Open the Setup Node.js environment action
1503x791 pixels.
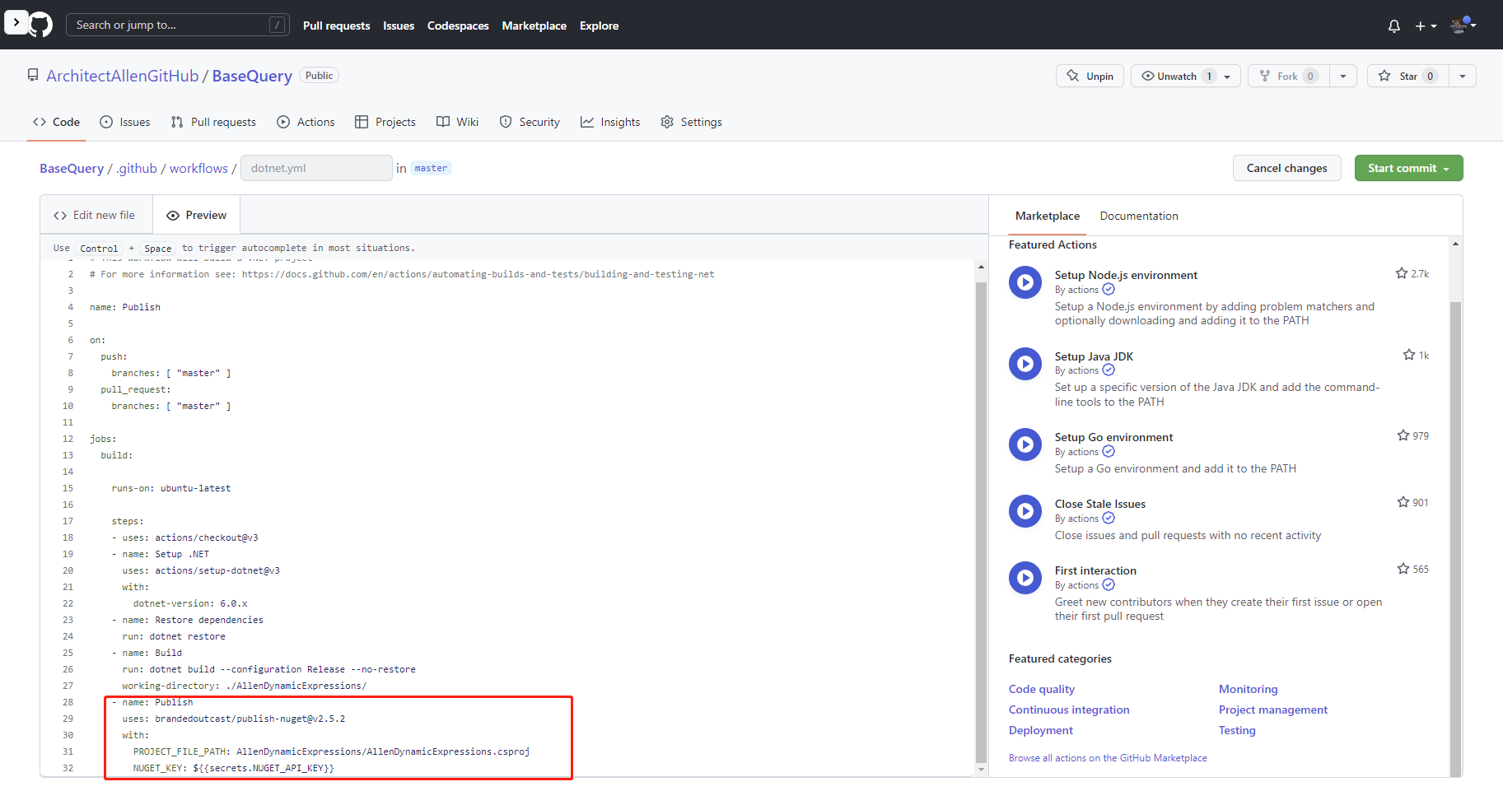tap(1126, 275)
